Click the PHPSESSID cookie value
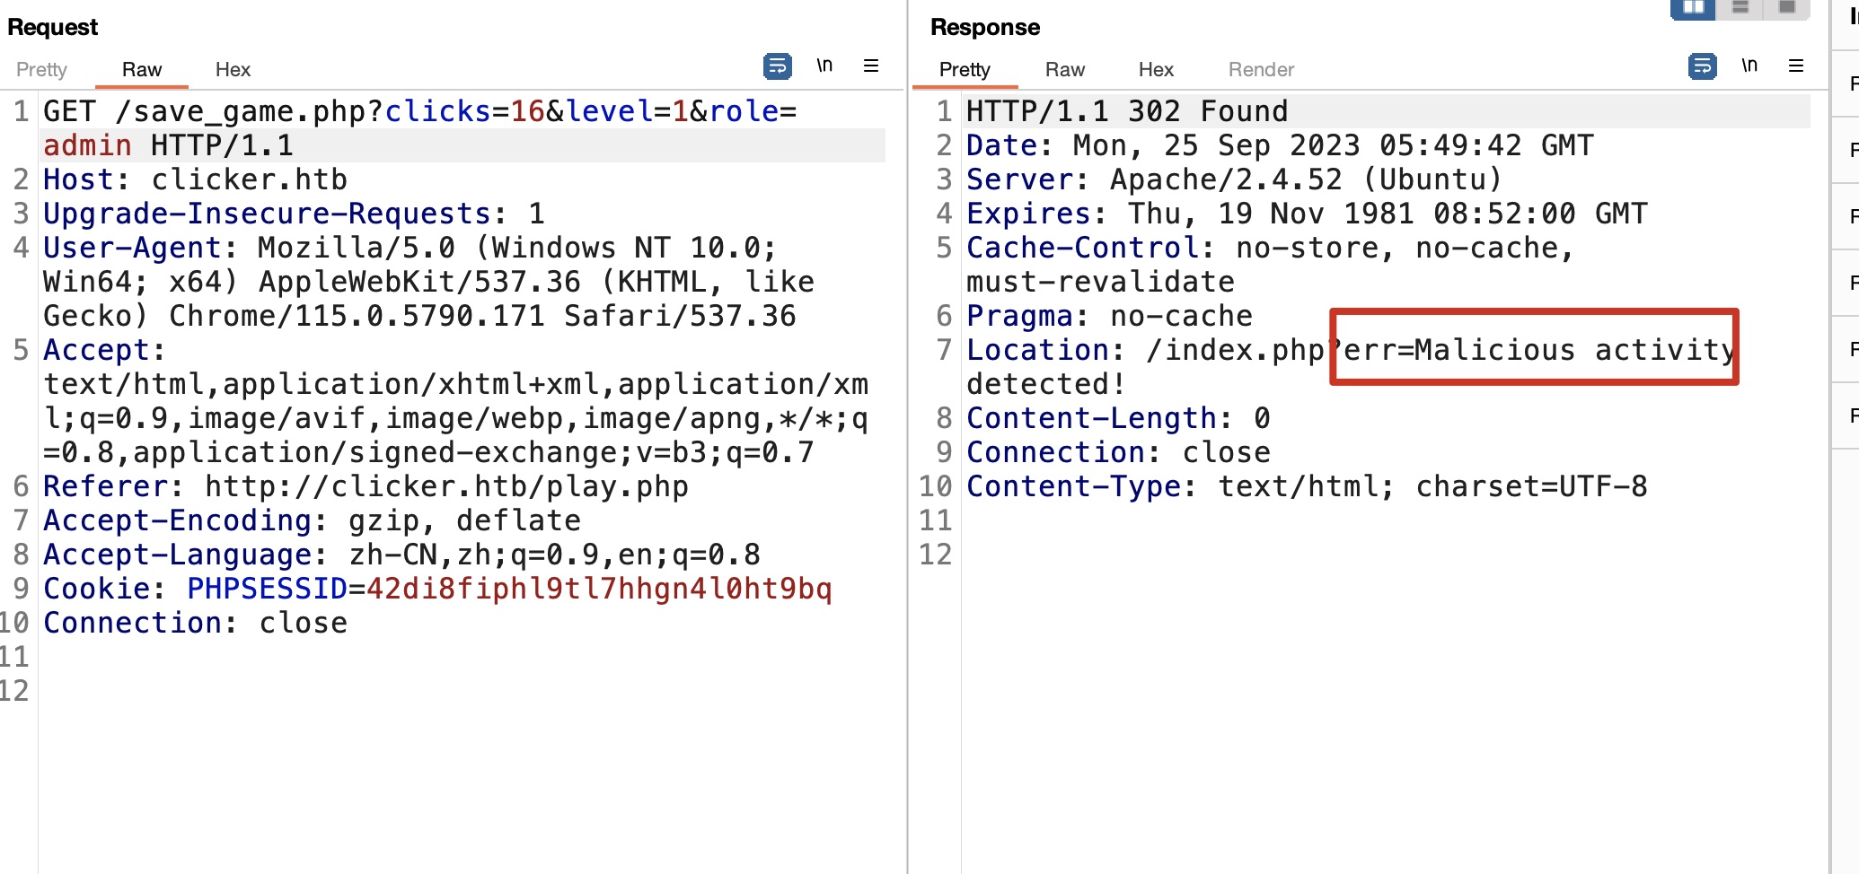The height and width of the screenshot is (874, 1859). click(599, 589)
